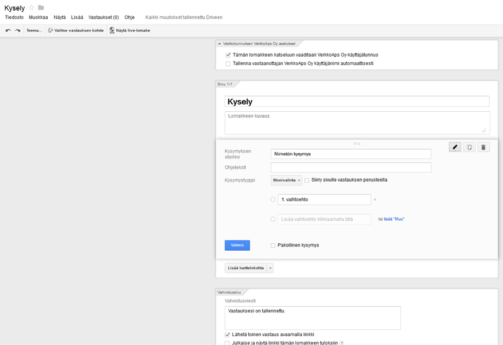Duplicate the question with the copy icon
This screenshot has height=345, width=503.
point(469,147)
